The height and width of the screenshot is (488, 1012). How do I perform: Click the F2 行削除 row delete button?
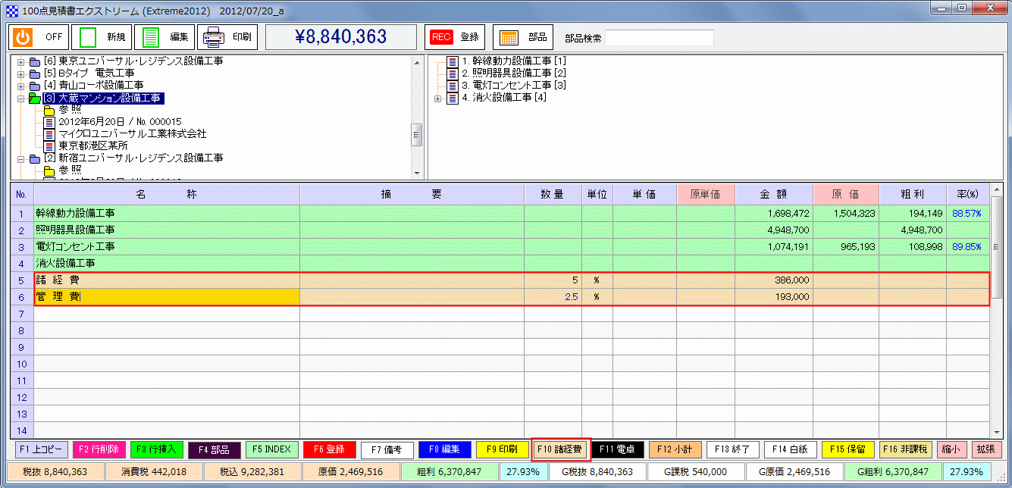(x=99, y=449)
